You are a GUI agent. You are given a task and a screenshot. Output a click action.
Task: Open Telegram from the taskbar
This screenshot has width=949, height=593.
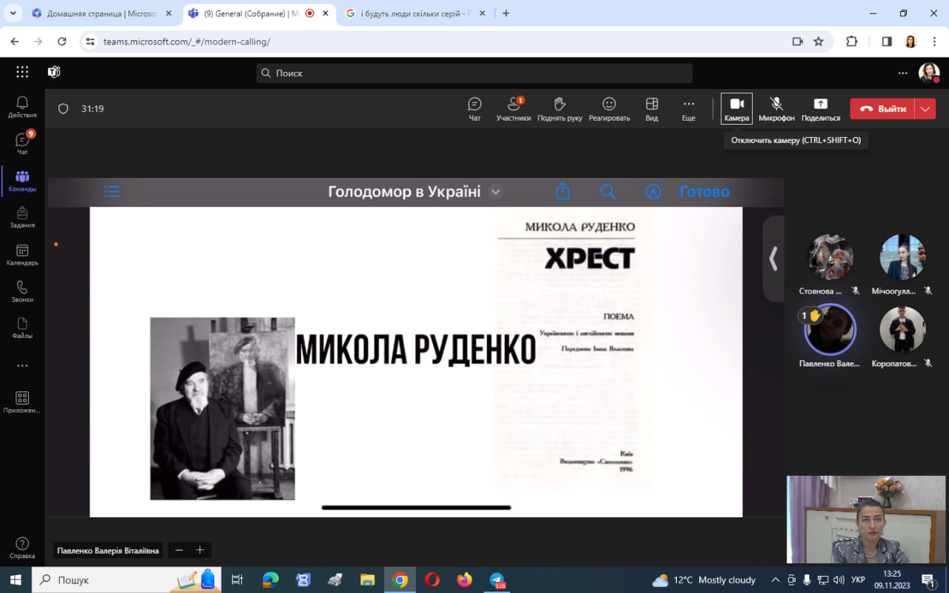(x=497, y=580)
